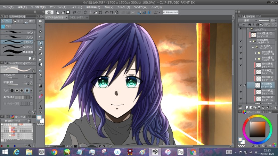278x156 pixels.
Task: Create a new canvas with New icon
Action: [x=58, y=13]
